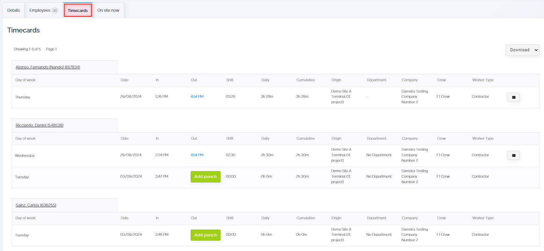
Task: Add punch for Ricciardo's Tuesday entry
Action: [x=206, y=177]
